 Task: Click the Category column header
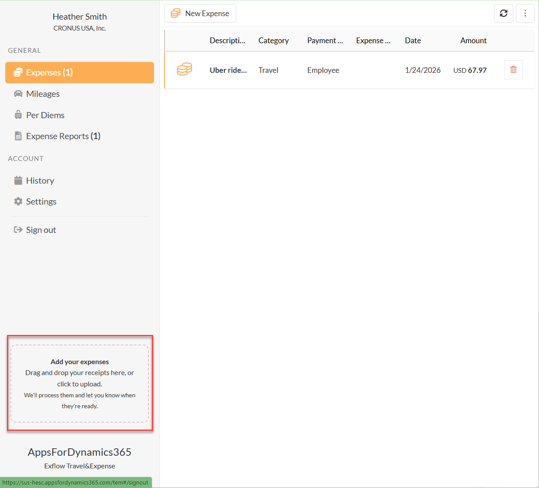click(273, 41)
